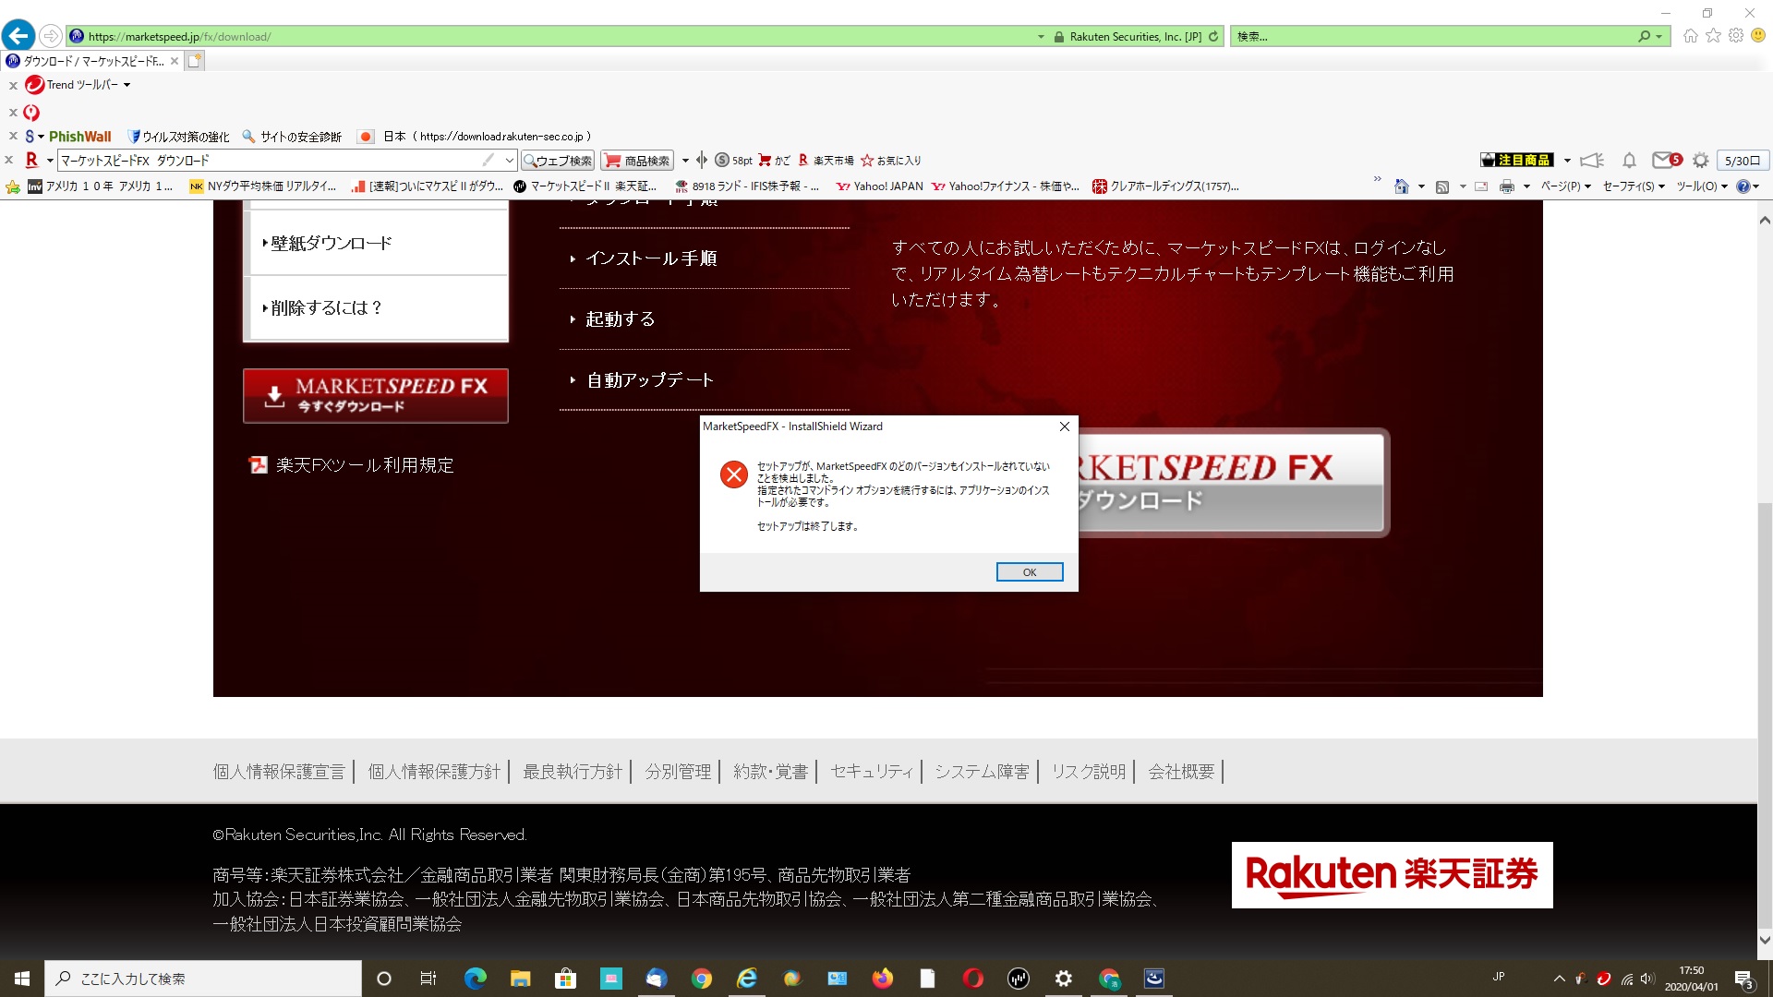Click the vertical scrollbar down arrow
This screenshot has width=1773, height=997.
[1765, 941]
